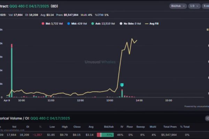This screenshot has height=139, width=209.
Task: Click the %OTM: 1% summary stat
Action: pos(102,15)
